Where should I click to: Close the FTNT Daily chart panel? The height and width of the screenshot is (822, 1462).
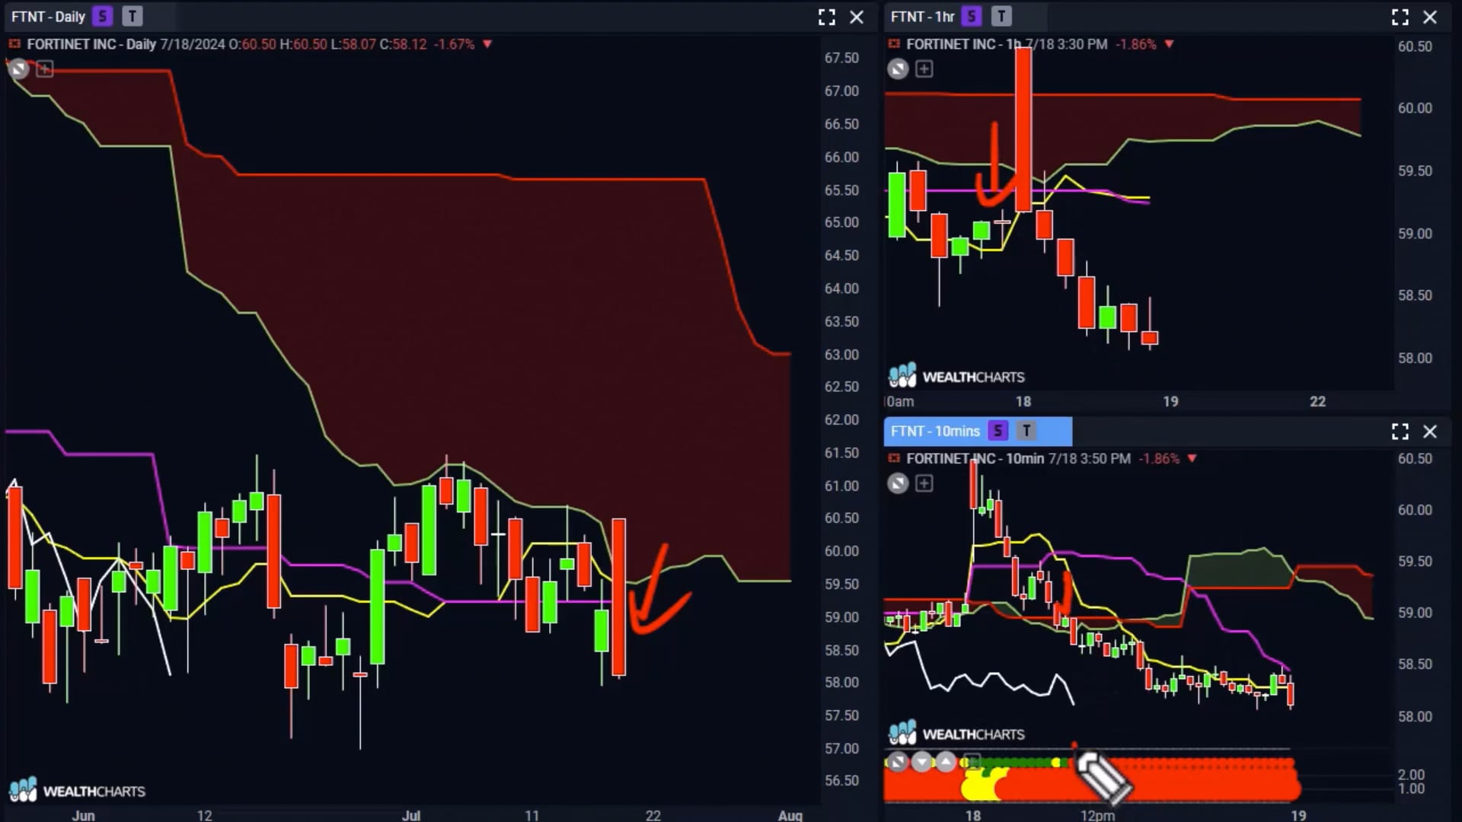tap(857, 17)
